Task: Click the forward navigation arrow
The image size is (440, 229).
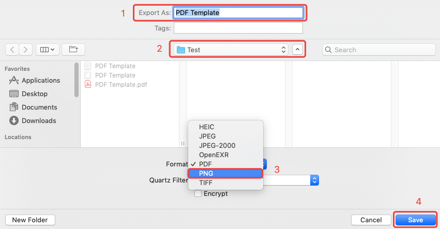Action: tap(26, 50)
